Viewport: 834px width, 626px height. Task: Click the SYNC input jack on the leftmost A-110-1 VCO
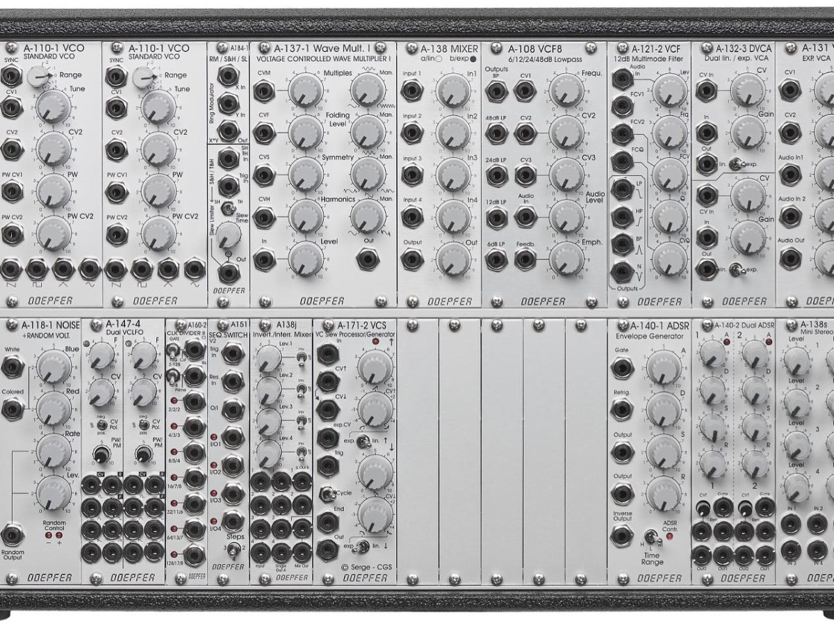click(x=12, y=76)
